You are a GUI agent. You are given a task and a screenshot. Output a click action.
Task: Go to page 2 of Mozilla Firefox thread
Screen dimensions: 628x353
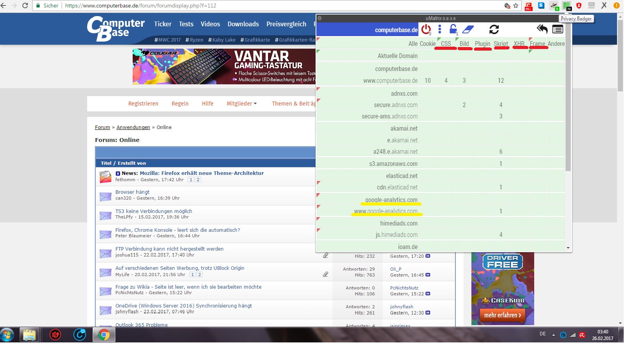point(198,180)
